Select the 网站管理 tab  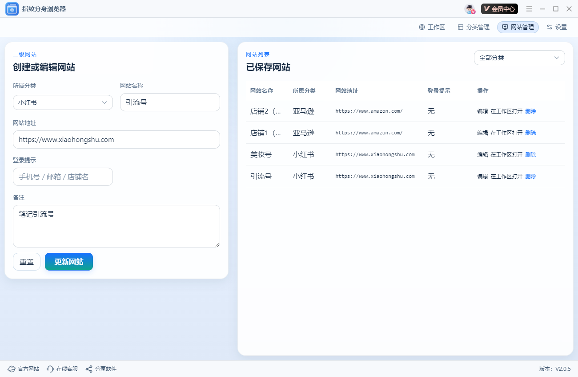tap(518, 27)
